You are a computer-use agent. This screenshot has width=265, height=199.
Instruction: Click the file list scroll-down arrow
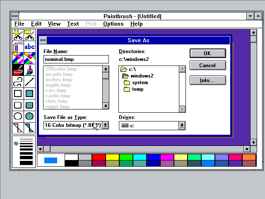pos(106,106)
